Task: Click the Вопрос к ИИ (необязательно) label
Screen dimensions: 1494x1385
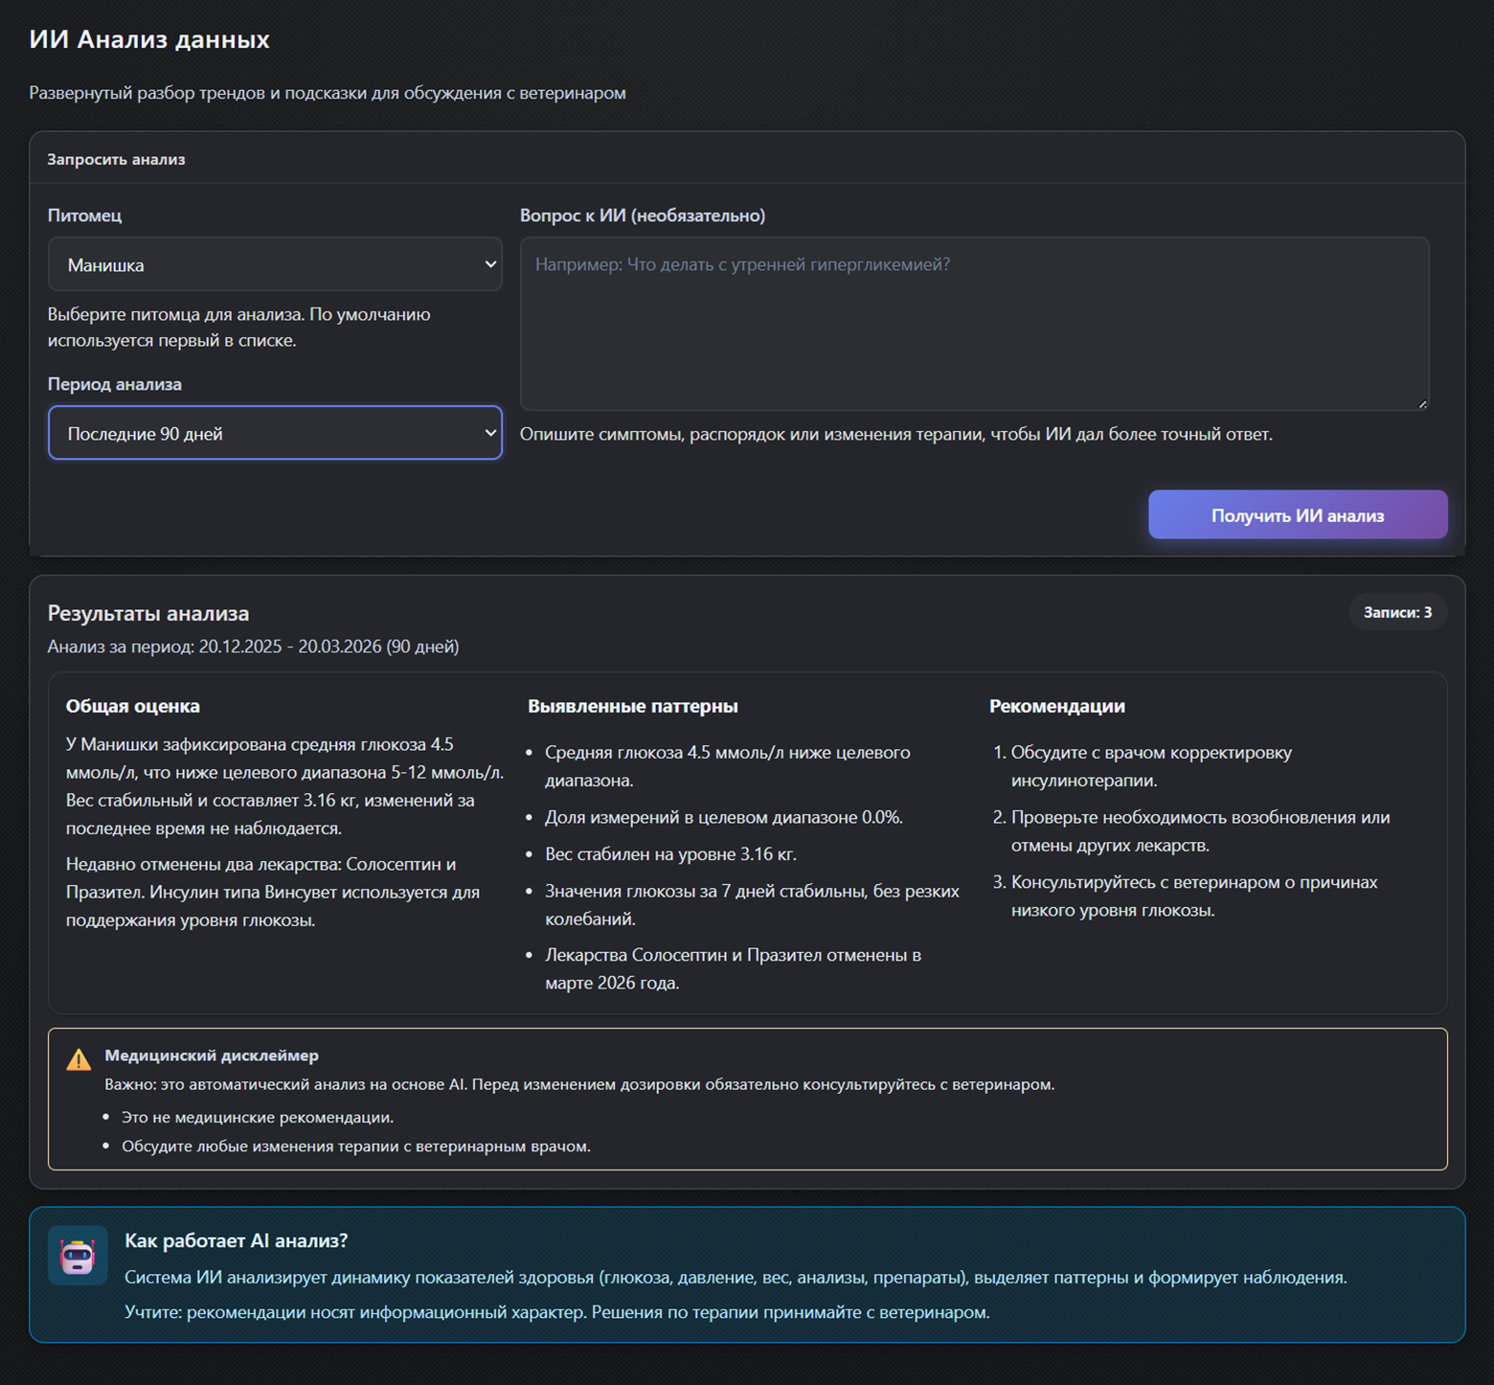Action: pos(642,216)
